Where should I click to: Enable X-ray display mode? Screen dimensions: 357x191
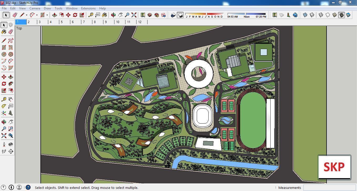pyautogui.click(x=305, y=15)
